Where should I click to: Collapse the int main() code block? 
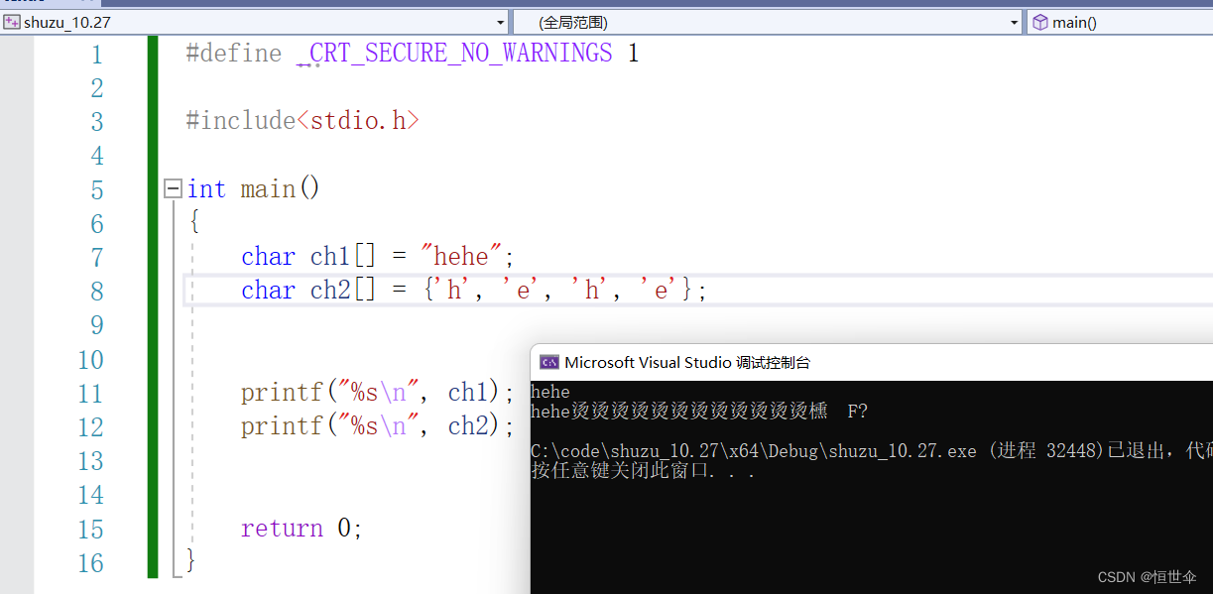(173, 187)
